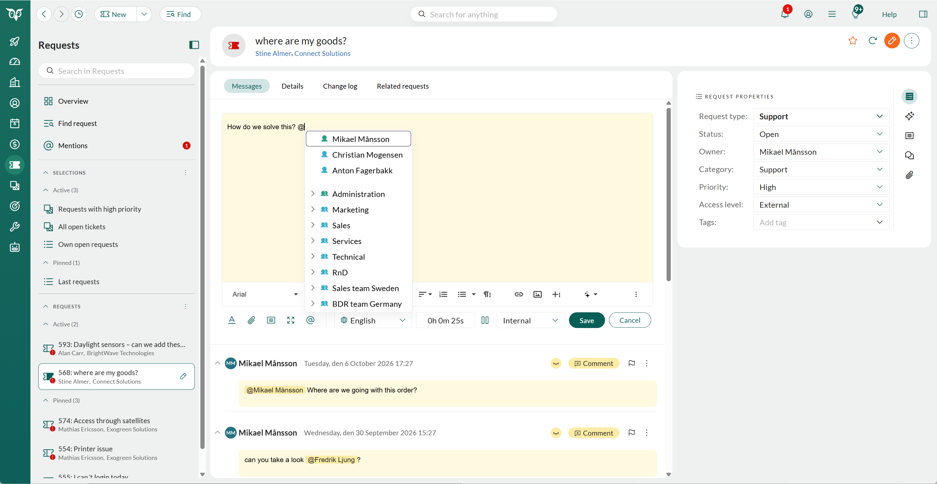This screenshot has height=484, width=937.
Task: Open the AI sparkle icon in right panel
Action: click(909, 116)
